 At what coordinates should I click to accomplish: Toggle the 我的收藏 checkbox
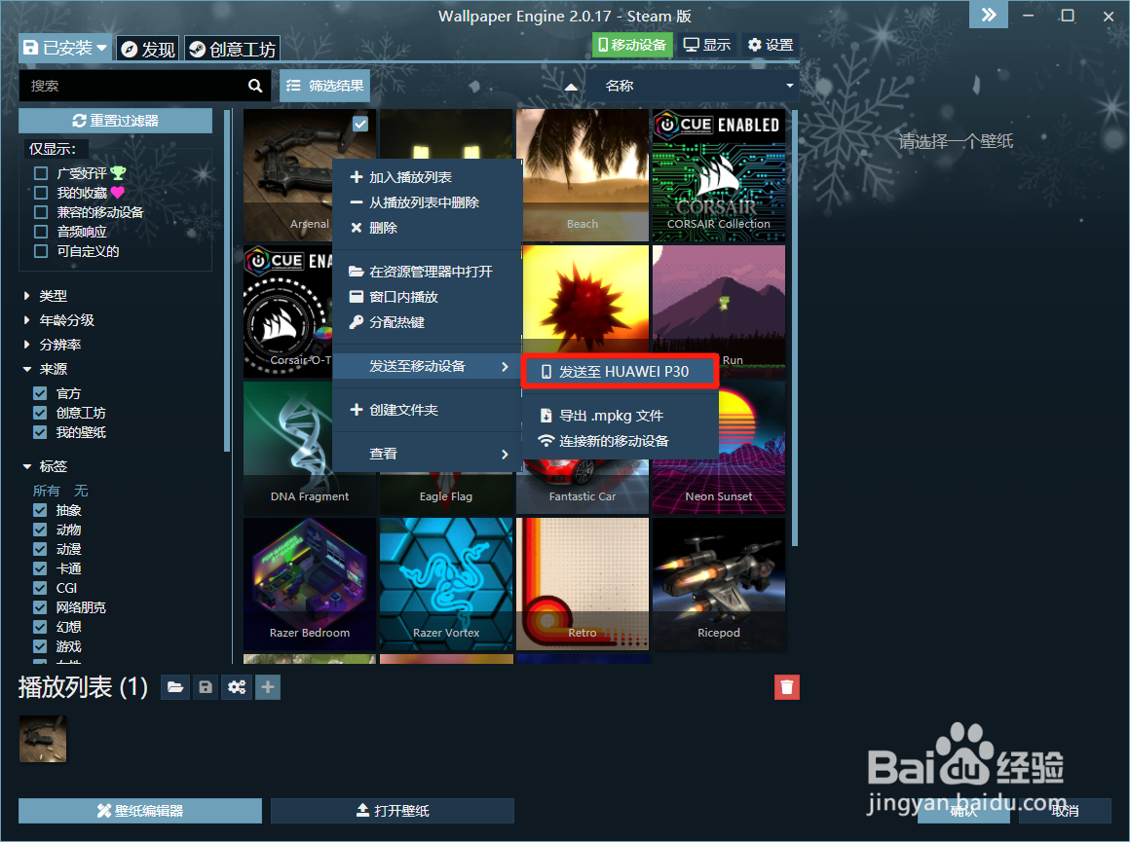point(41,193)
